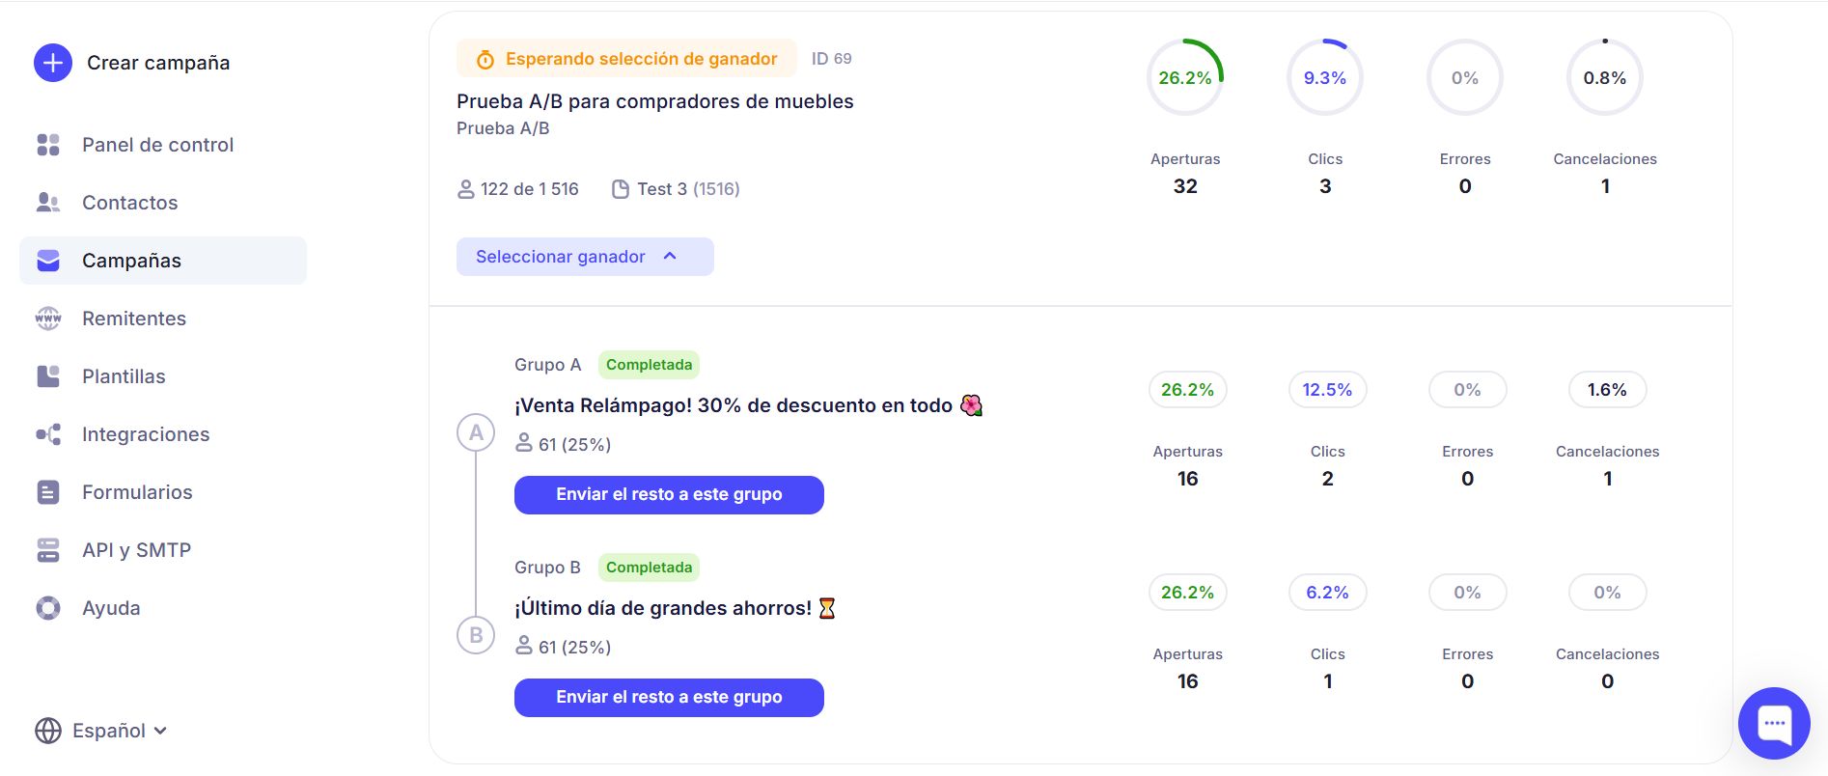Open the API y SMTP section
1828x776 pixels.
136,550
